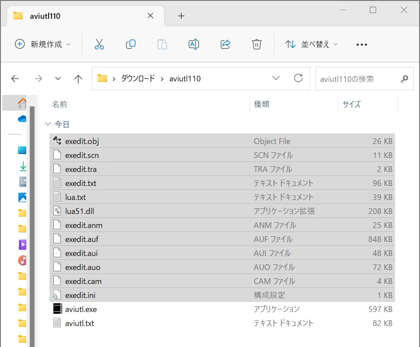Screen dimensions: 420x347
Task: Select the file exedit.auo
Action: (x=222, y=267)
